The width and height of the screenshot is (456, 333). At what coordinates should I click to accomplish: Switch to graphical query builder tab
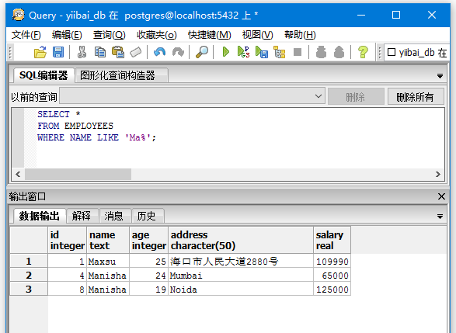point(117,75)
